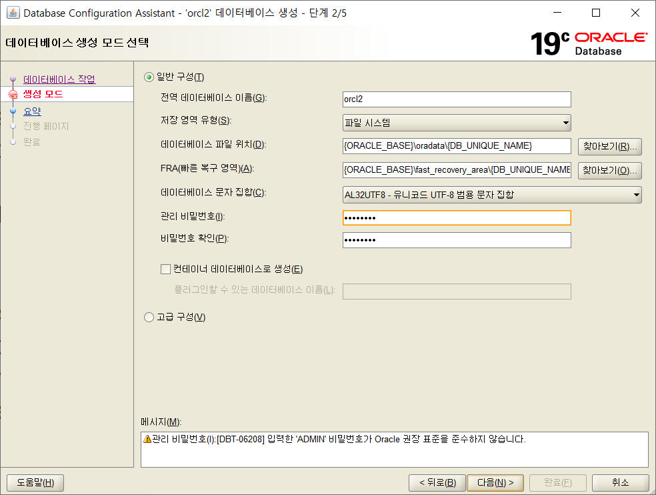This screenshot has width=656, height=495.
Task: Focus the FRA 빠른 복구 영역 field
Action: pos(457,170)
